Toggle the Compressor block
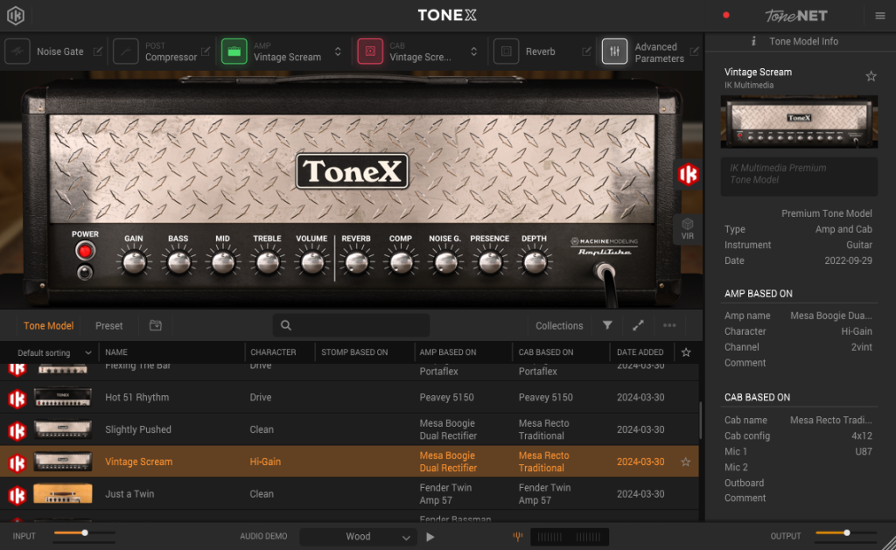The height and width of the screenshot is (550, 896). tap(126, 52)
